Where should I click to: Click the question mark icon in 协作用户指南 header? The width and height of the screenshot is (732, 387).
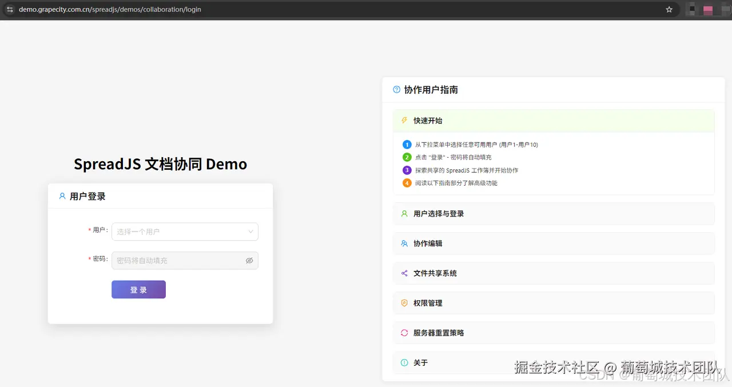coord(397,89)
